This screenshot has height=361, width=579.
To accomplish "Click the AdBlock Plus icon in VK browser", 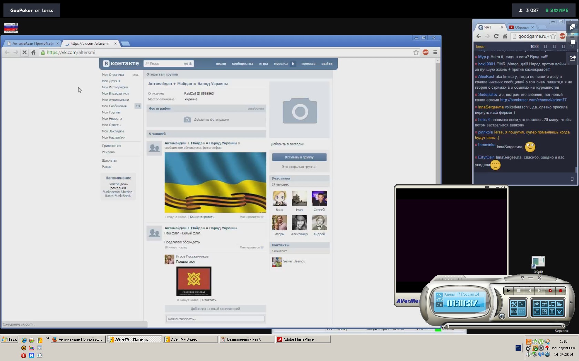I will 426,52.
